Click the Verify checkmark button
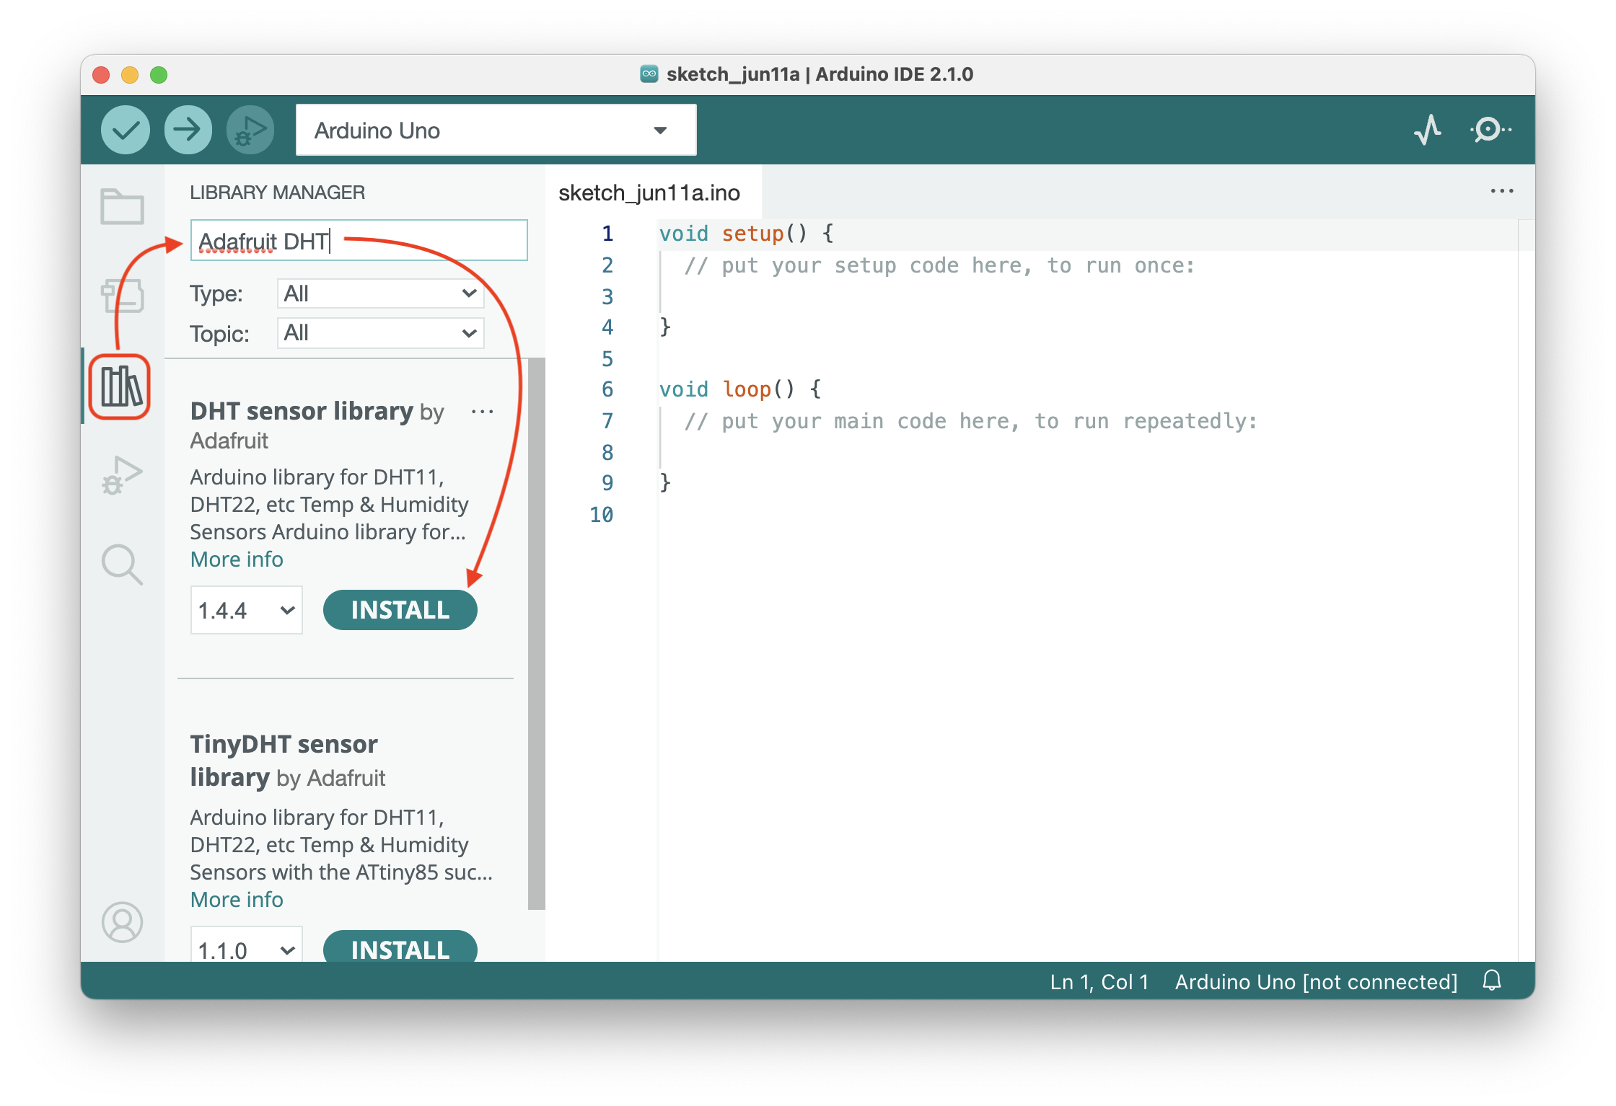The height and width of the screenshot is (1106, 1616). [126, 130]
